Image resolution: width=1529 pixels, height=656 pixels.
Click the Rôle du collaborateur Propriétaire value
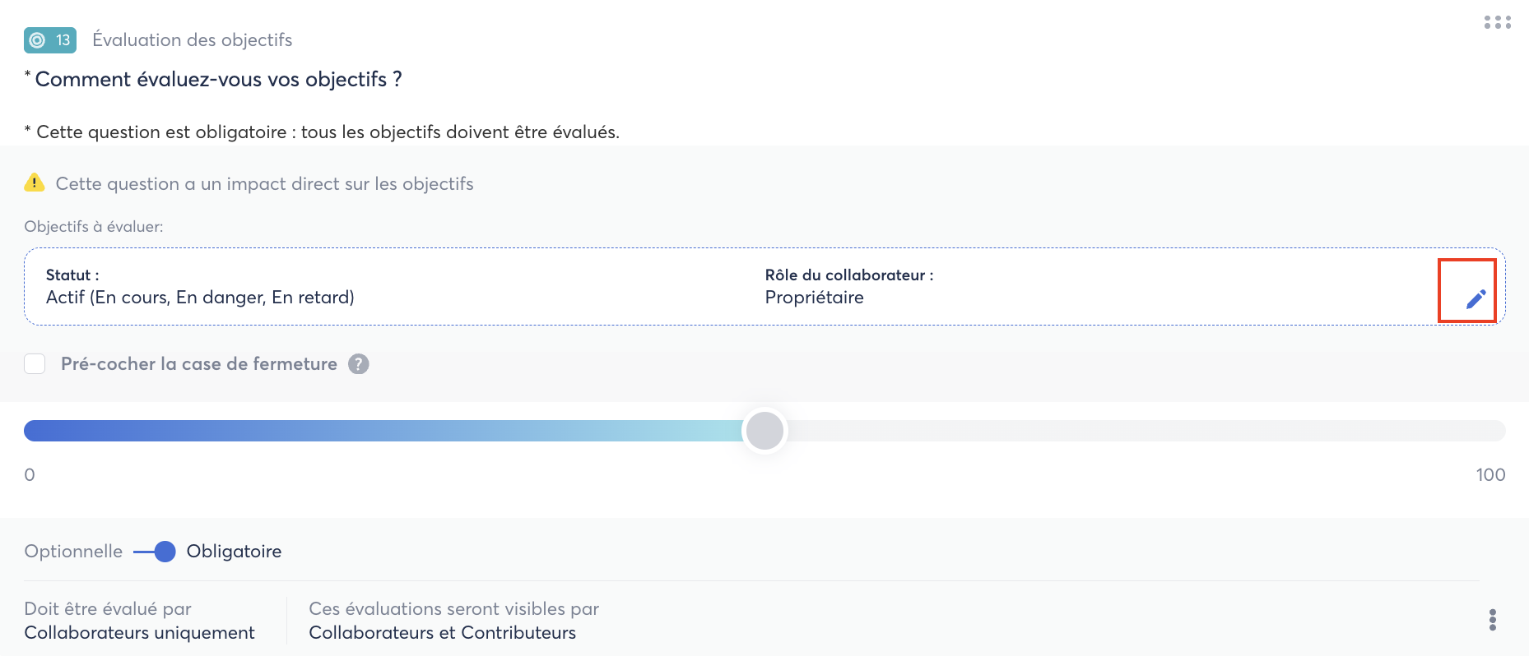point(814,298)
